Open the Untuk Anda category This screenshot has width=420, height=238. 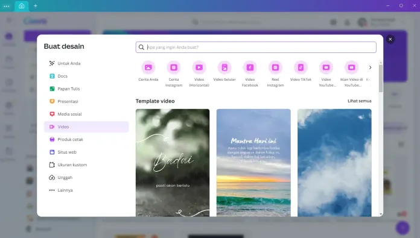[86, 63]
